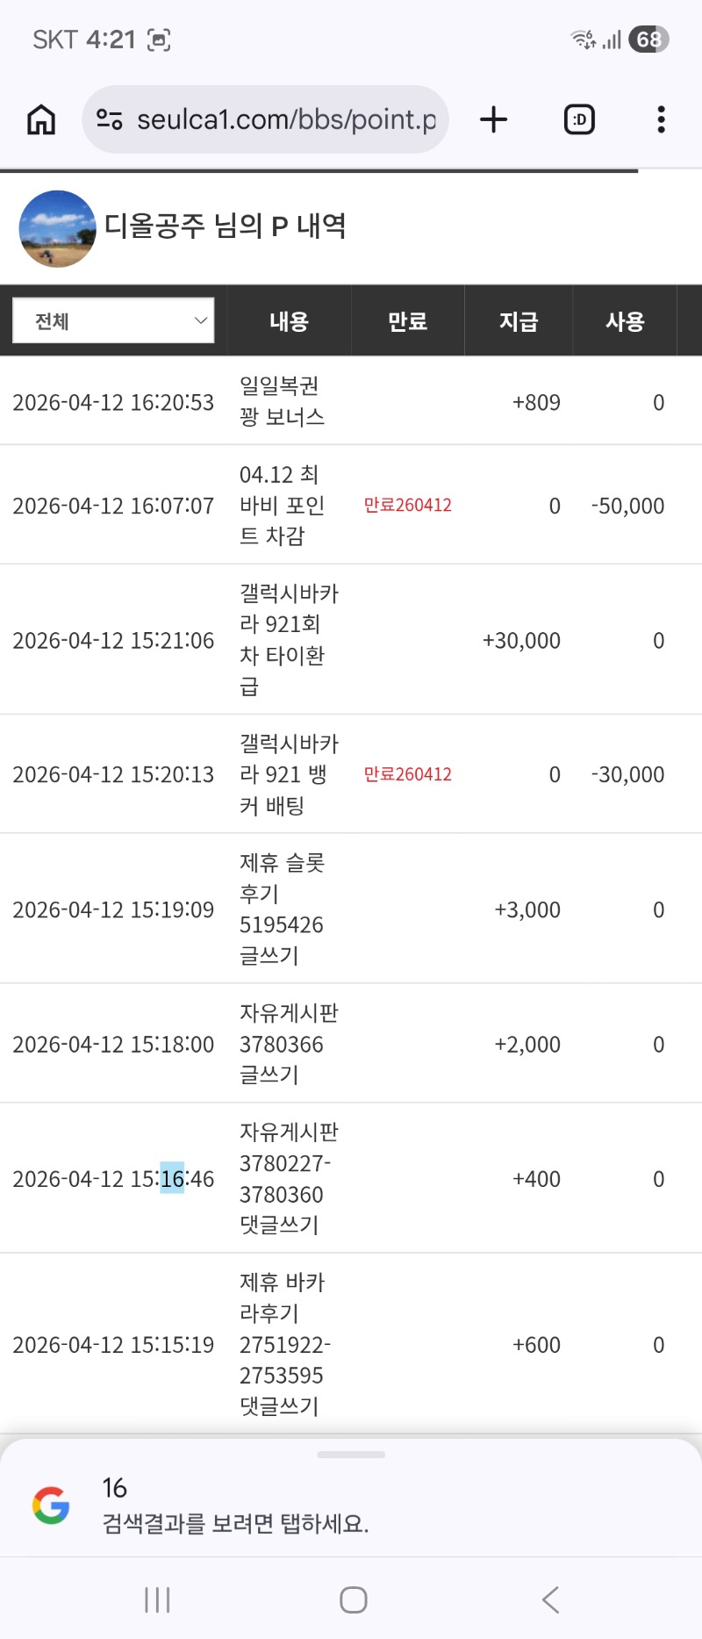Tap the browser home icon
The image size is (702, 1639).
41,119
